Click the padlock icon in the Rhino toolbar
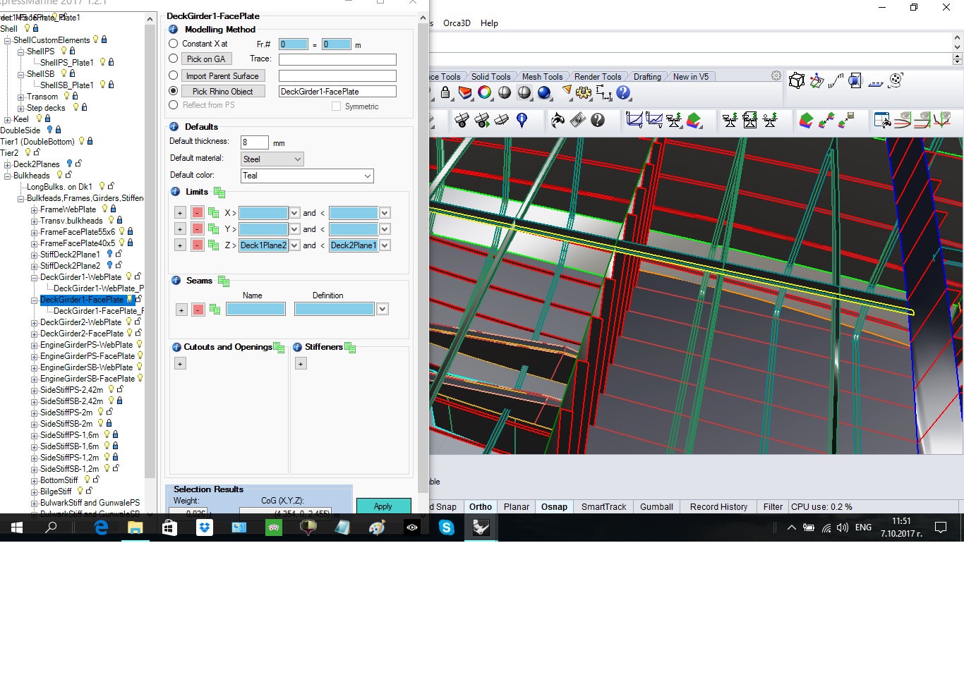 pyautogui.click(x=445, y=92)
